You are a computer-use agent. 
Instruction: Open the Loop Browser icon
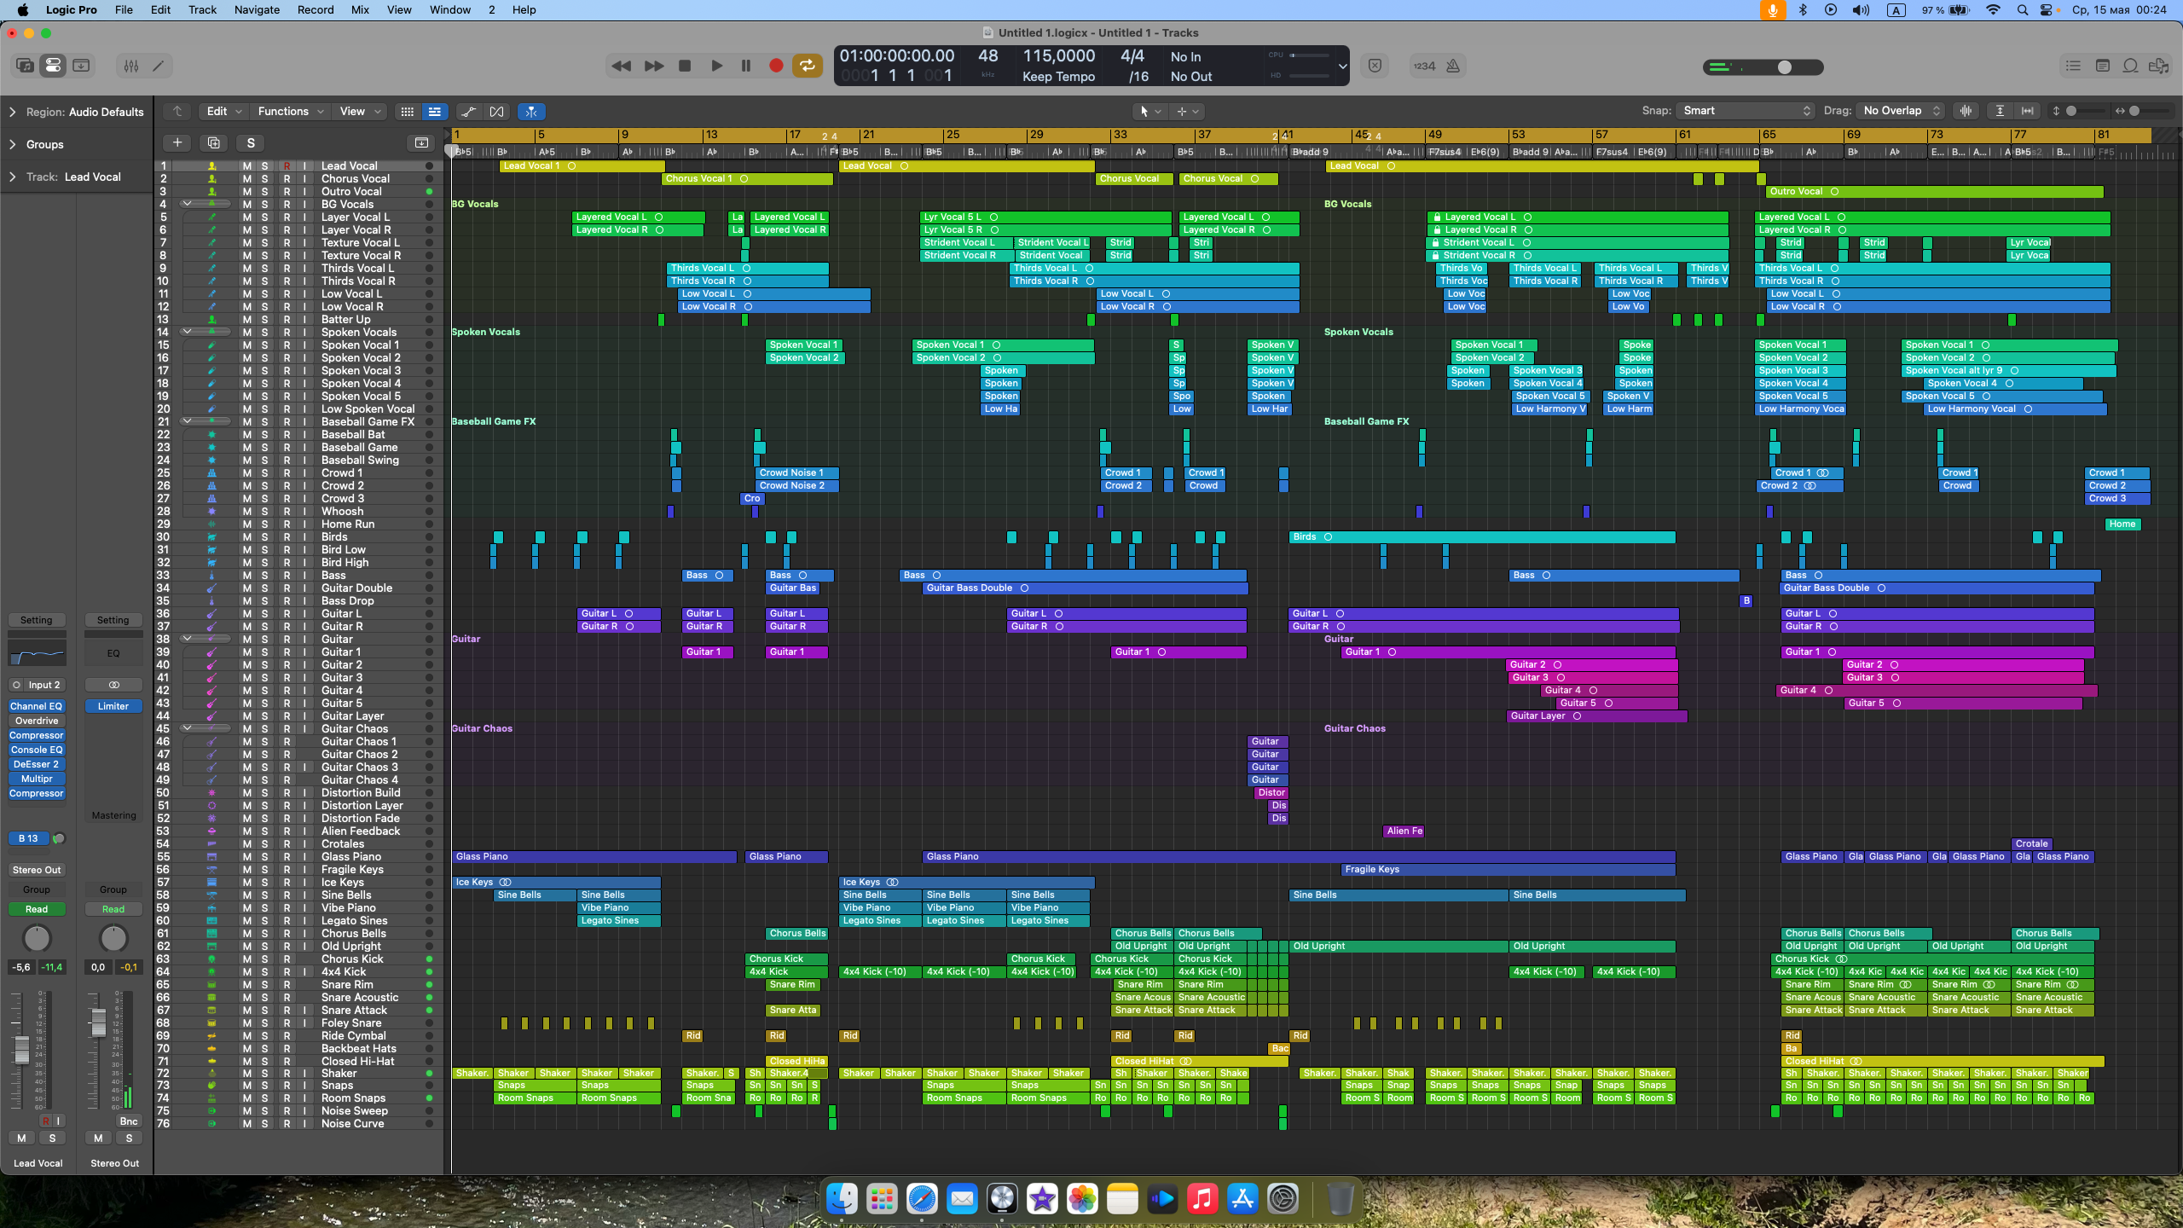pyautogui.click(x=2130, y=66)
